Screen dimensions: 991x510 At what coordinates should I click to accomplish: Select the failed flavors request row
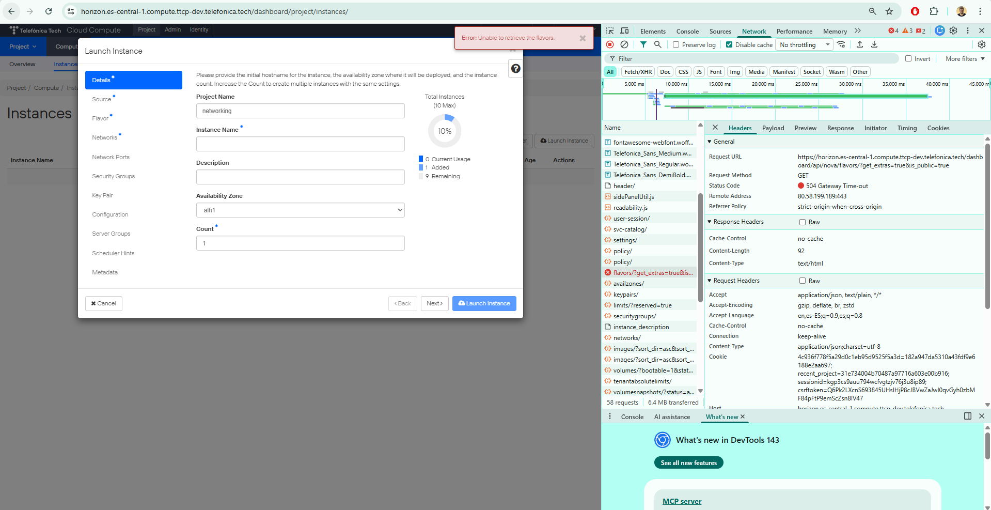tap(649, 273)
